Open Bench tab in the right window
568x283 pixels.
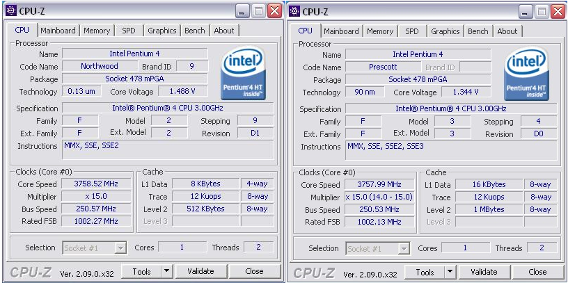pos(478,31)
